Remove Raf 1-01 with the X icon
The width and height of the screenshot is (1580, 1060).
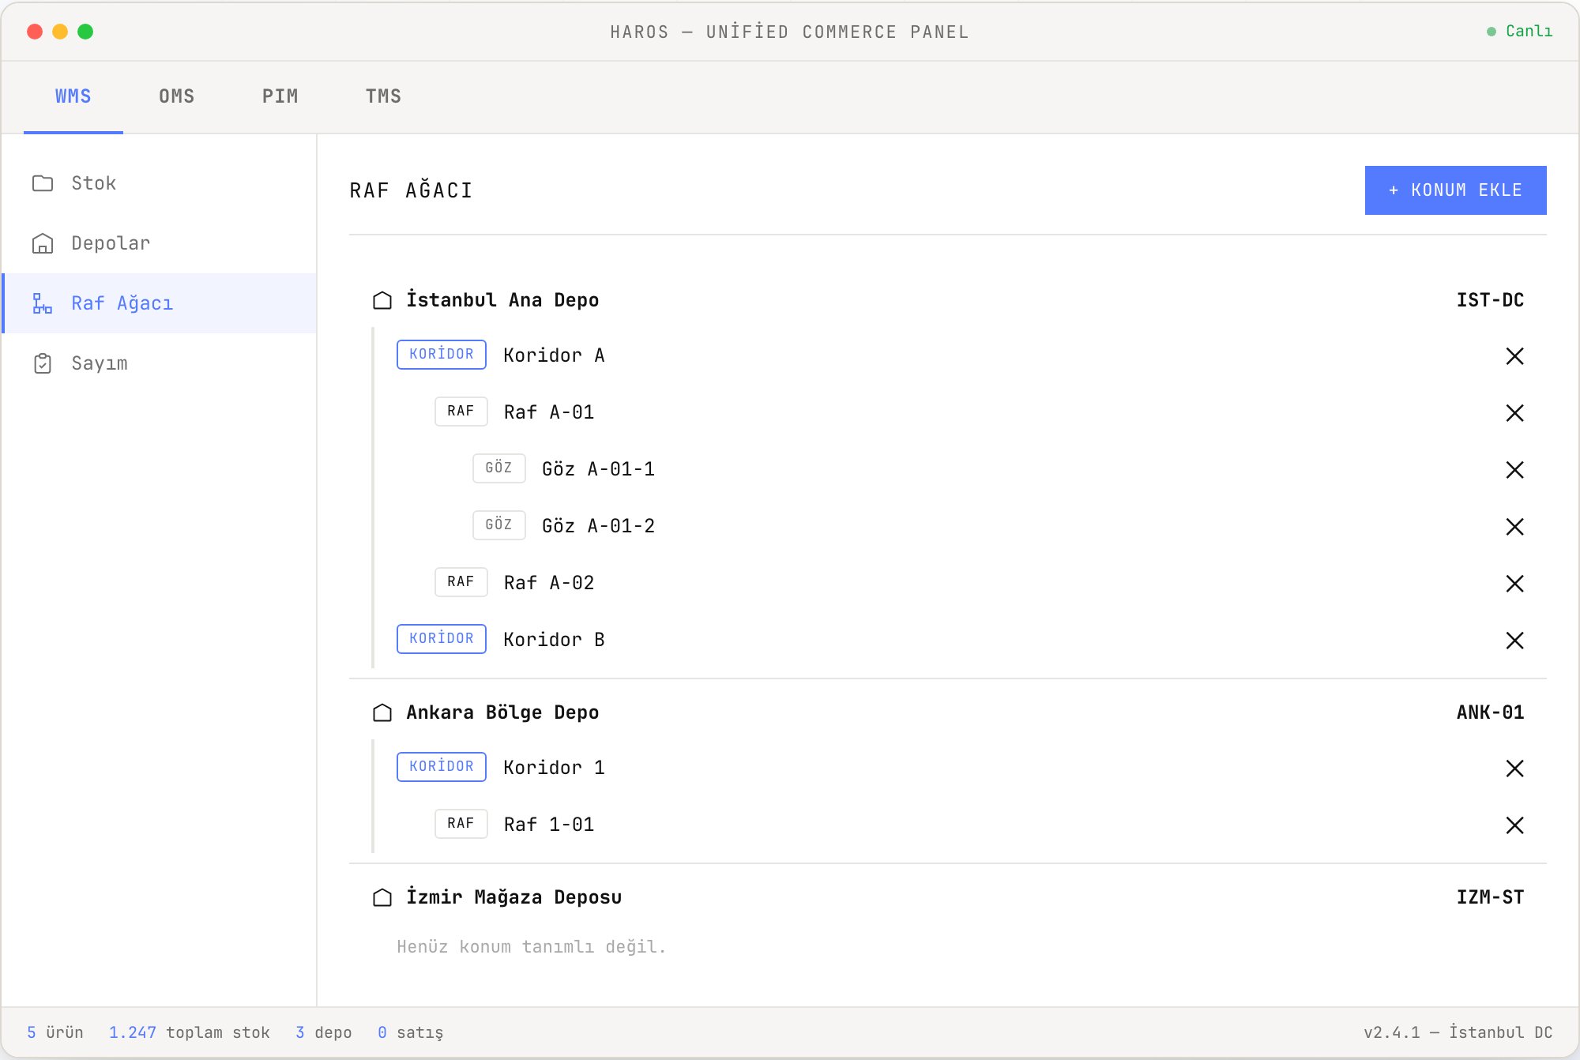click(1514, 825)
